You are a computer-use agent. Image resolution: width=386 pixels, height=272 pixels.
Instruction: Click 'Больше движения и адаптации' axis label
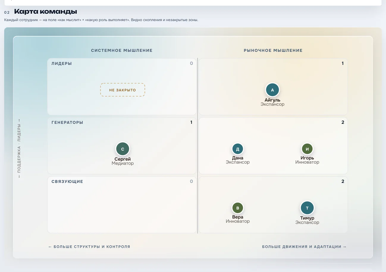304,247
